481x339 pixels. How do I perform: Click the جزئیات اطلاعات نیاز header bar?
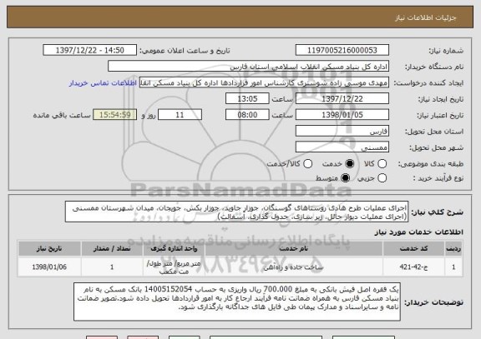point(240,17)
